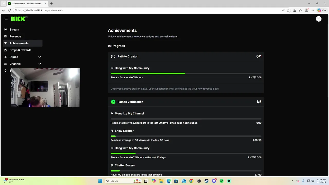Click the Chatter Boxers chat icon
The image size is (329, 185).
click(x=112, y=165)
